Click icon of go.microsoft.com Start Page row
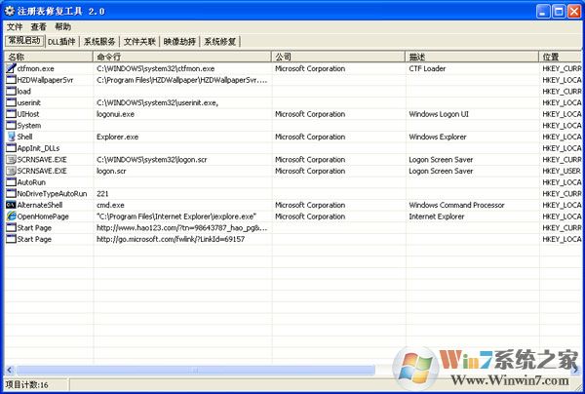585x394 pixels. click(x=11, y=239)
